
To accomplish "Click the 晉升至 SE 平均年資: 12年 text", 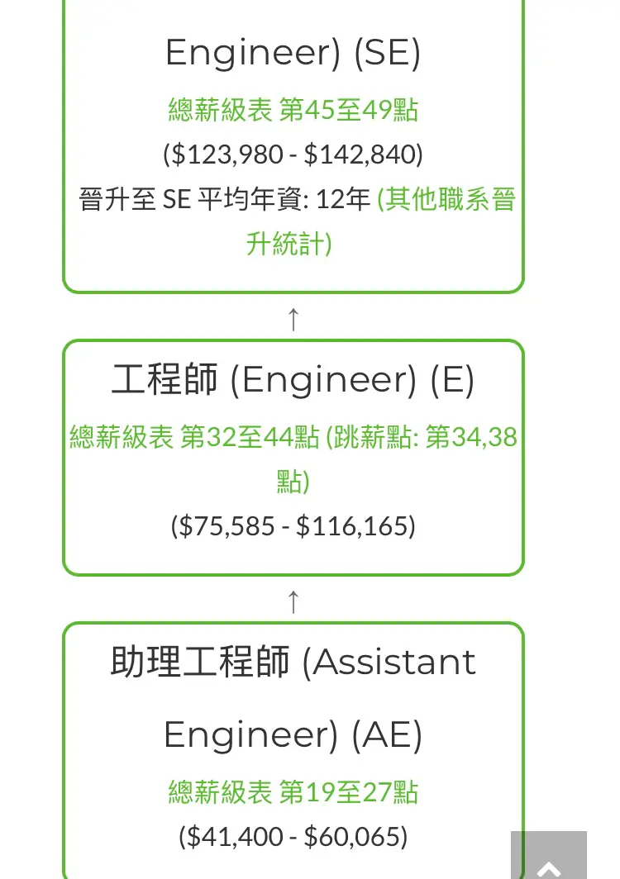I will point(225,200).
